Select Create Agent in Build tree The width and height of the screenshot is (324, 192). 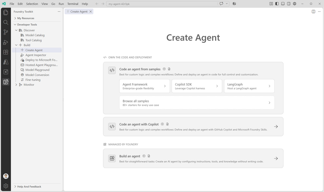37,50
